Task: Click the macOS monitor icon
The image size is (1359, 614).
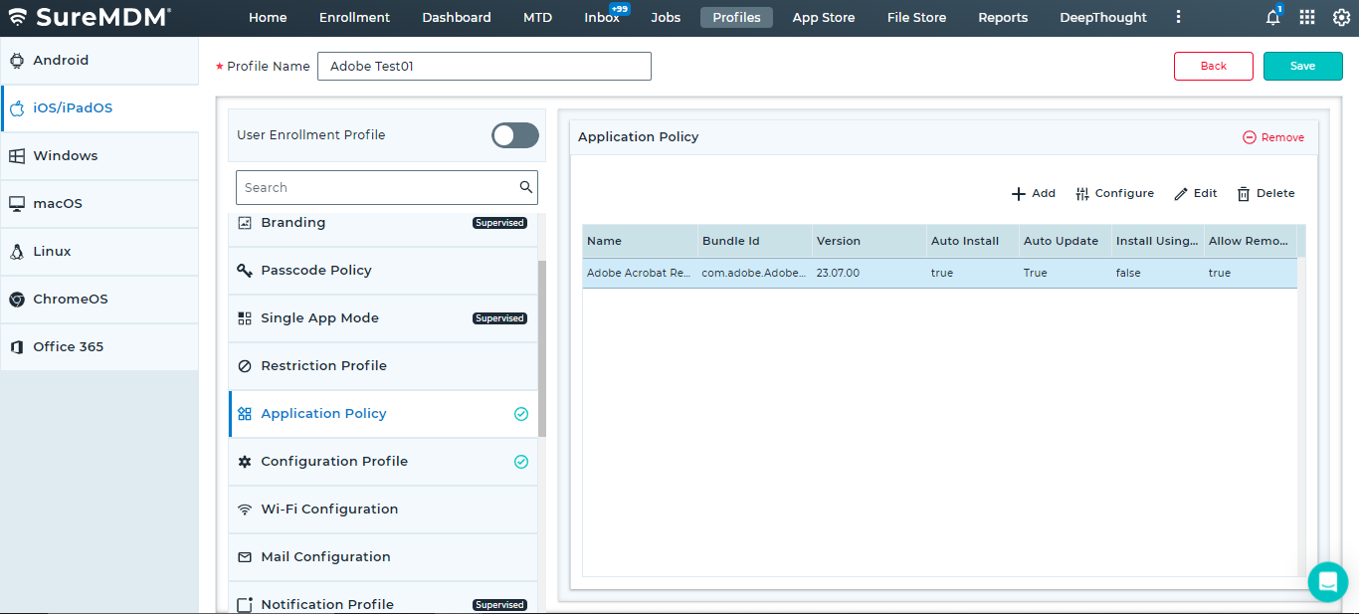Action: coord(17,204)
